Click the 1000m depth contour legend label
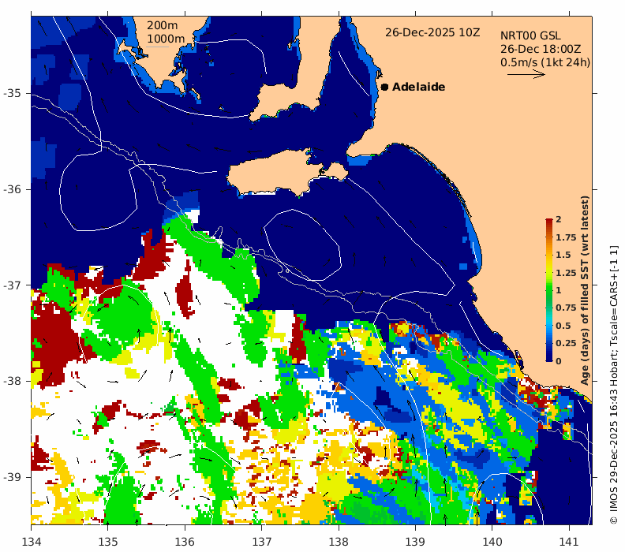The height and width of the screenshot is (552, 625). coord(166,39)
